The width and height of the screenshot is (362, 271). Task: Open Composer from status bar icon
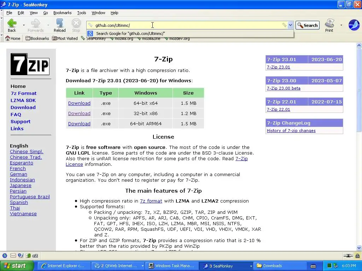(21, 255)
